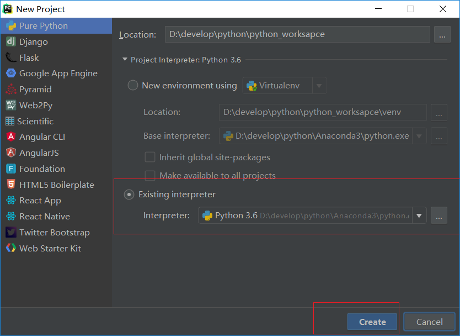Pick the Web2Py project icon
Image resolution: width=460 pixels, height=336 pixels.
[10, 105]
